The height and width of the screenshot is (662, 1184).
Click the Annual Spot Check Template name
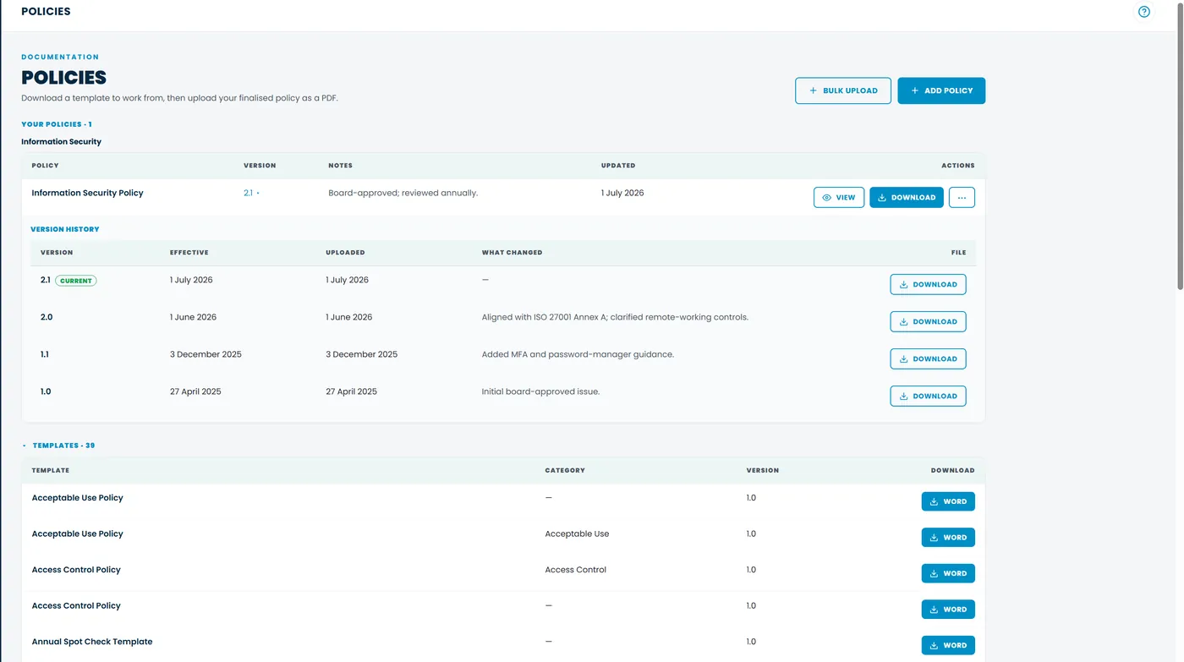[x=92, y=642]
